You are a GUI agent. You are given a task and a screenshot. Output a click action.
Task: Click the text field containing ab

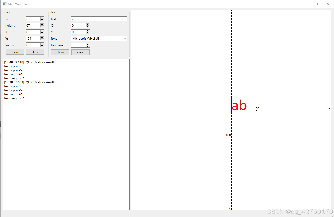click(99, 19)
